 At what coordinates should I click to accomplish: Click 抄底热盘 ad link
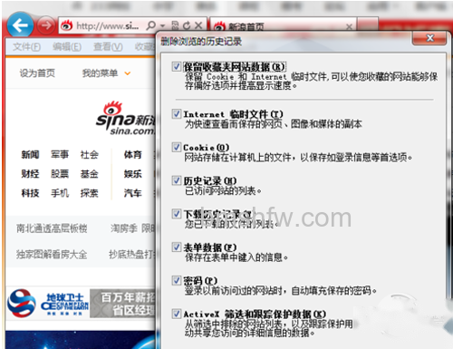pyautogui.click(x=132, y=255)
